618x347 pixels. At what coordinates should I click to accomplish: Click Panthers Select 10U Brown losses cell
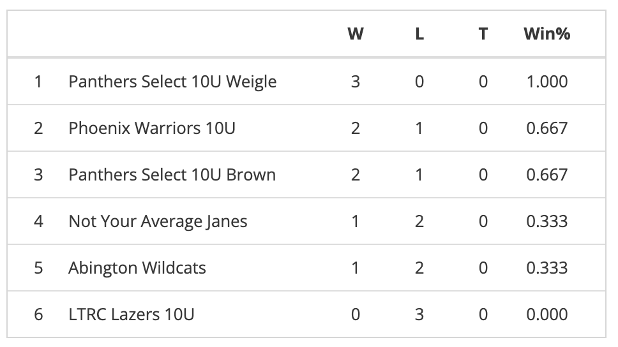point(419,175)
